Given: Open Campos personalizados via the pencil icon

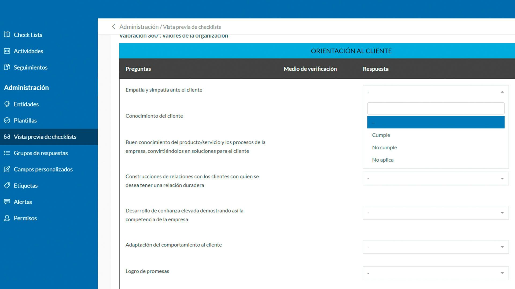Looking at the screenshot, I should [x=7, y=169].
